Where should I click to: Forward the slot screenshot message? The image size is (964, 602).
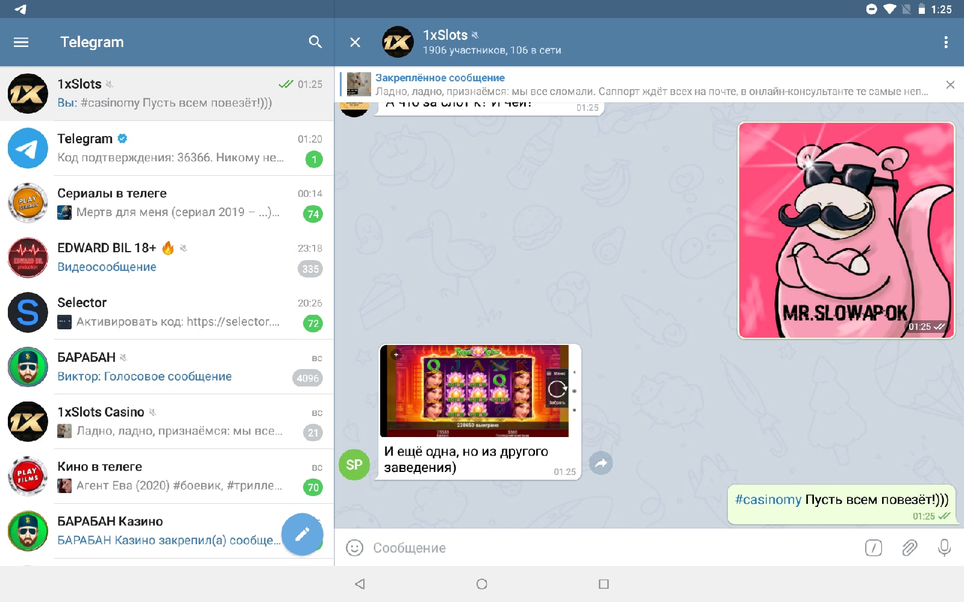(601, 463)
